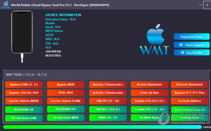Click the IMEI: N/A line
Screen dimensions: 211x131
pyautogui.click(x=52, y=39)
